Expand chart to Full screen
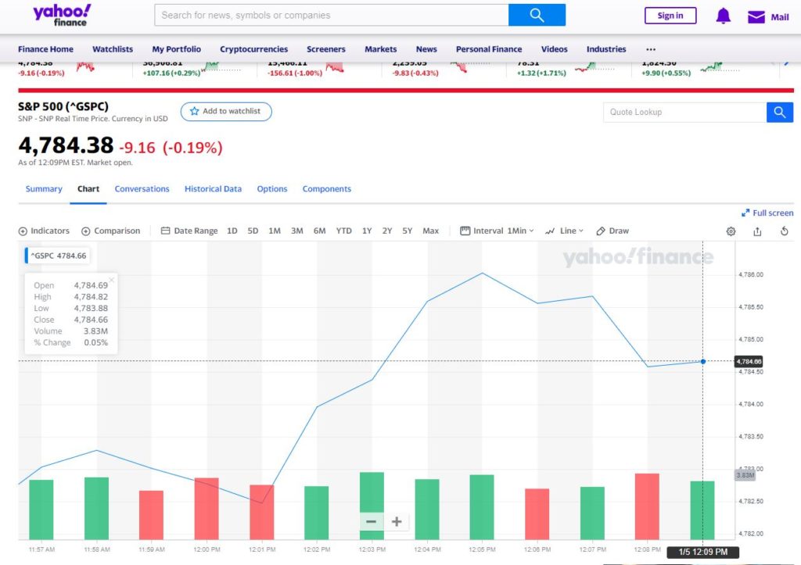Viewport: 801px width, 565px height. pyautogui.click(x=767, y=213)
